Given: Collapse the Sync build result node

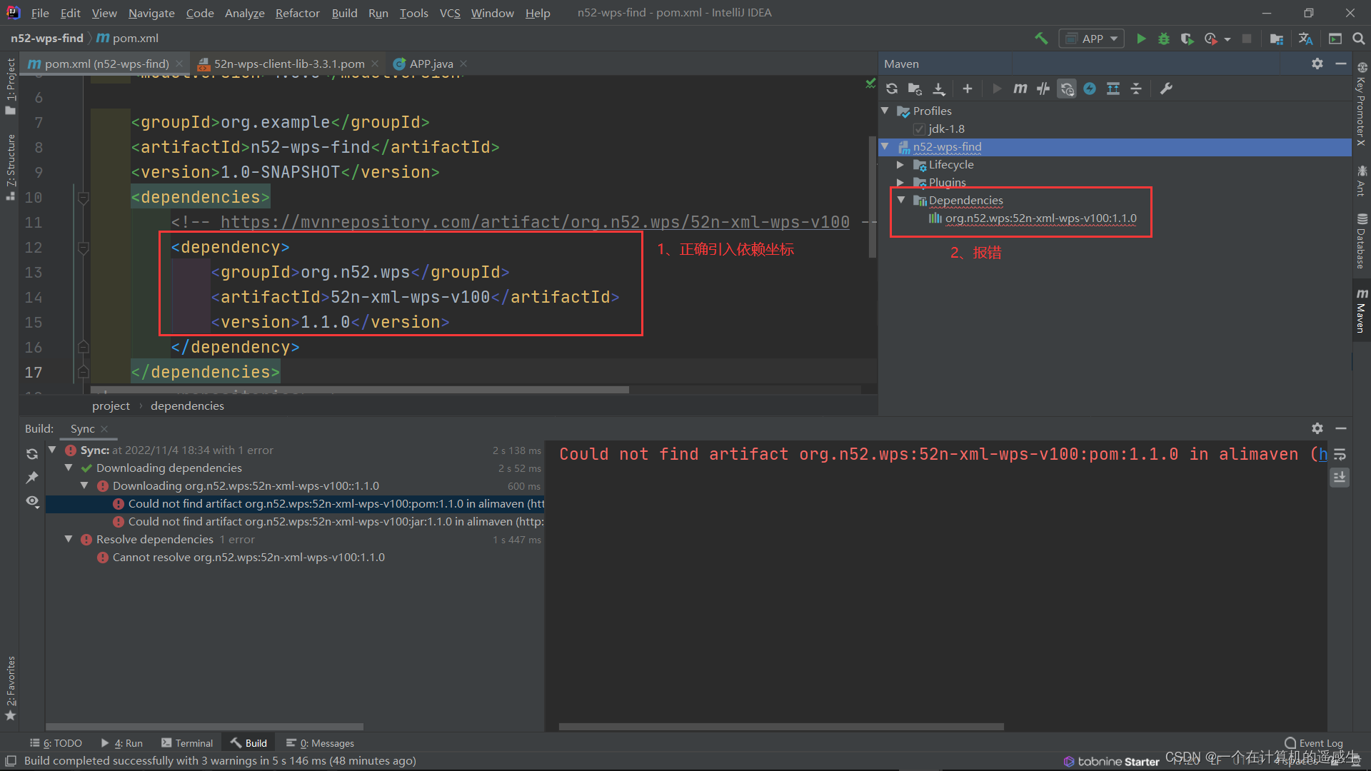Looking at the screenshot, I should [x=52, y=450].
